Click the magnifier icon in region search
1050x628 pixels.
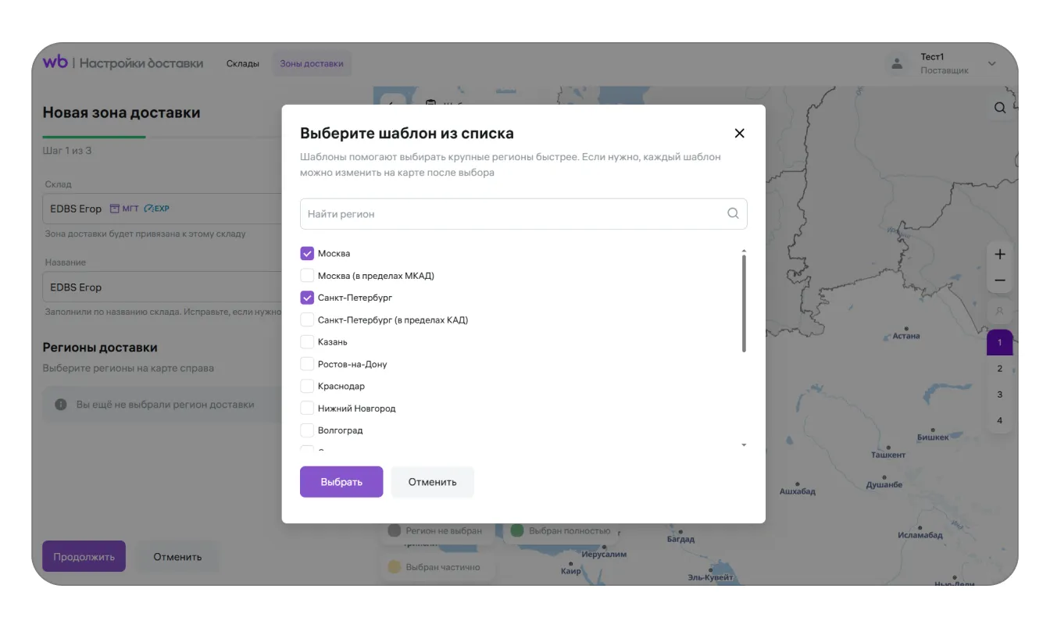pos(733,213)
